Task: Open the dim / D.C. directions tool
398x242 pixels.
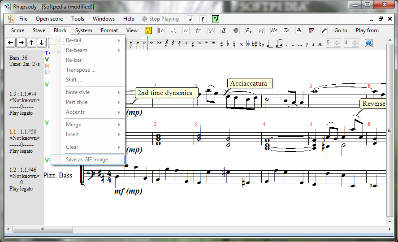Action: [x=199, y=30]
